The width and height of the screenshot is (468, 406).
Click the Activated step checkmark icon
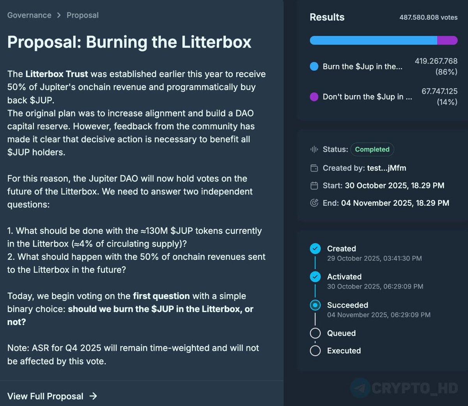point(315,277)
